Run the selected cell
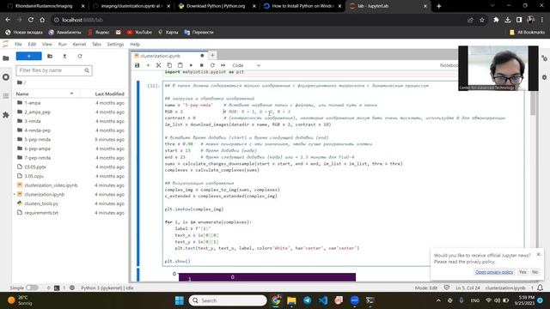The height and width of the screenshot is (309, 550). (191, 65)
